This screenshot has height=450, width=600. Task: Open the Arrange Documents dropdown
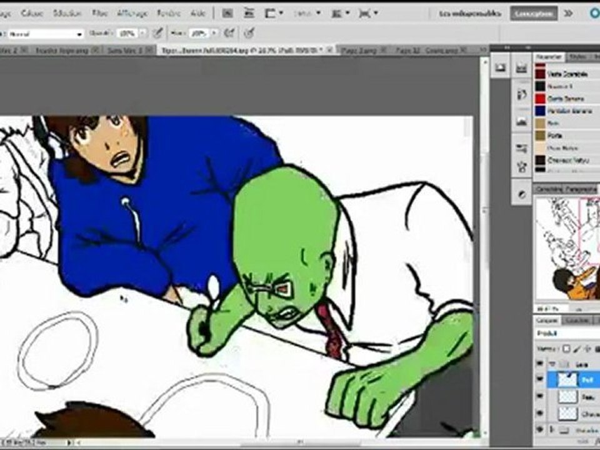340,13
